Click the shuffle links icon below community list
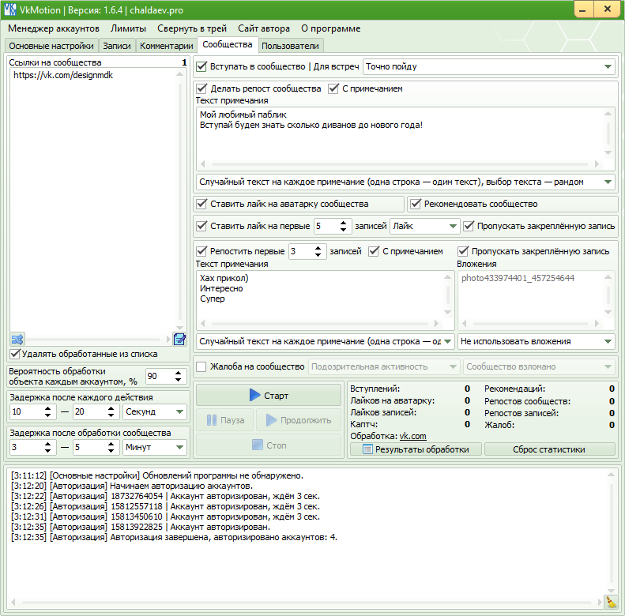The image size is (625, 616). 17,339
